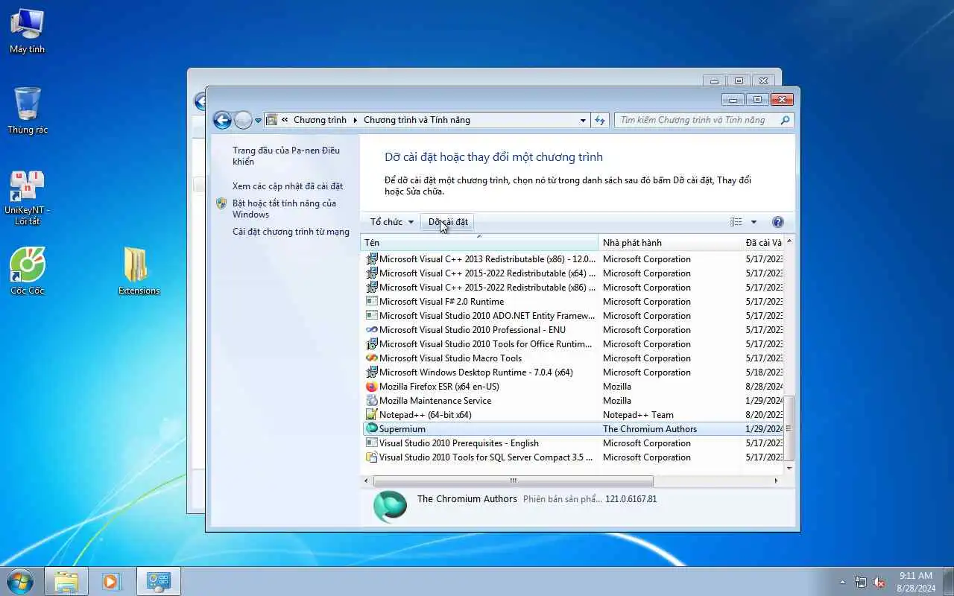Click the refresh button beside address bar
This screenshot has width=954, height=596.
601,120
